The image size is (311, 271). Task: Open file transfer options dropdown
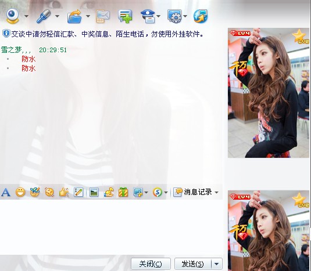pos(88,16)
